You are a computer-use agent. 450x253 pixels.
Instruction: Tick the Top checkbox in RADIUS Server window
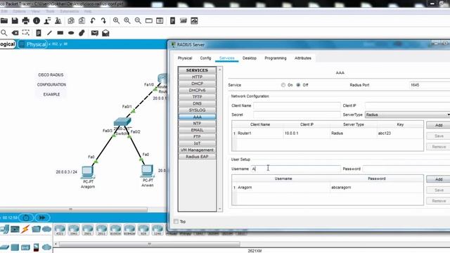(x=176, y=221)
